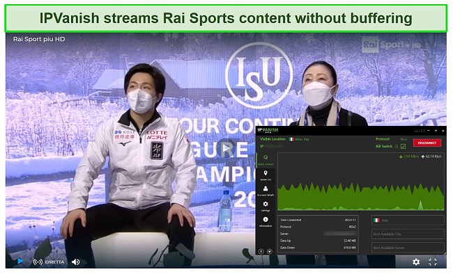Click the Italian flag beside Visible Location
Image resolution: width=453 pixels, height=274 pixels.
[291, 139]
